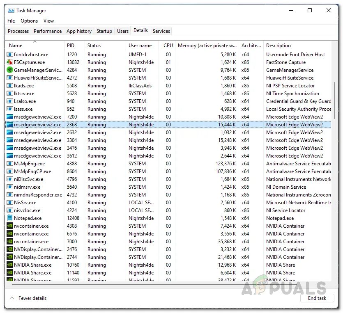Screen dimensions: 343x313
Task: Click Usermode Font Driver Host description
Action: point(295,55)
